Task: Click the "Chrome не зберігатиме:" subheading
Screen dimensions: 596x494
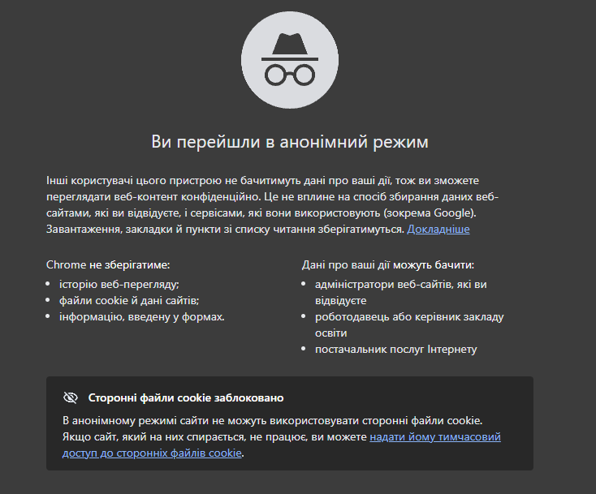Action: 108,265
